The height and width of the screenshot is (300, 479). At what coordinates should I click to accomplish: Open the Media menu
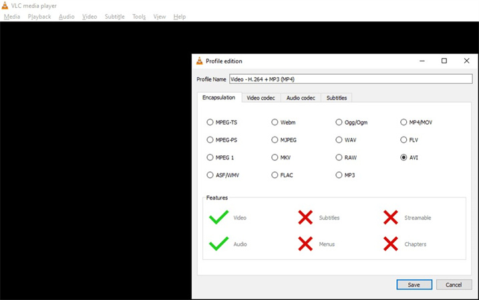pos(12,17)
